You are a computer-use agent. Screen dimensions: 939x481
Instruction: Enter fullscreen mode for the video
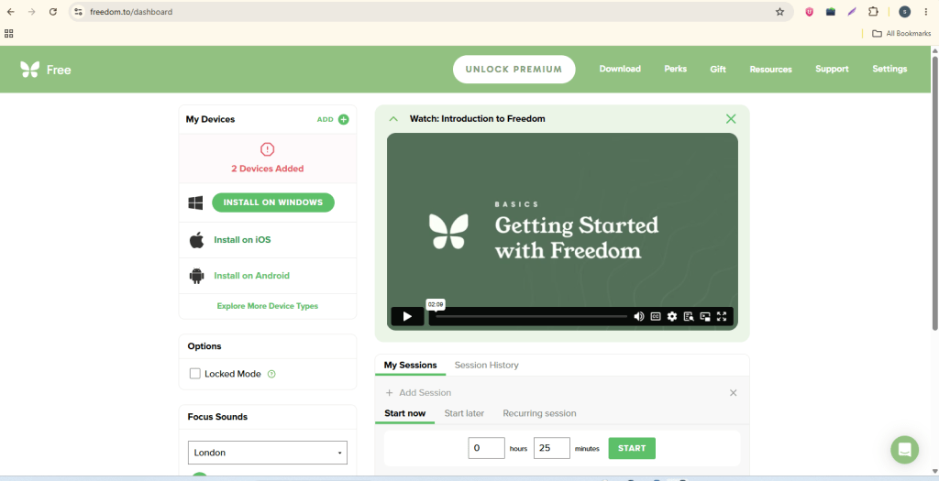tap(722, 316)
